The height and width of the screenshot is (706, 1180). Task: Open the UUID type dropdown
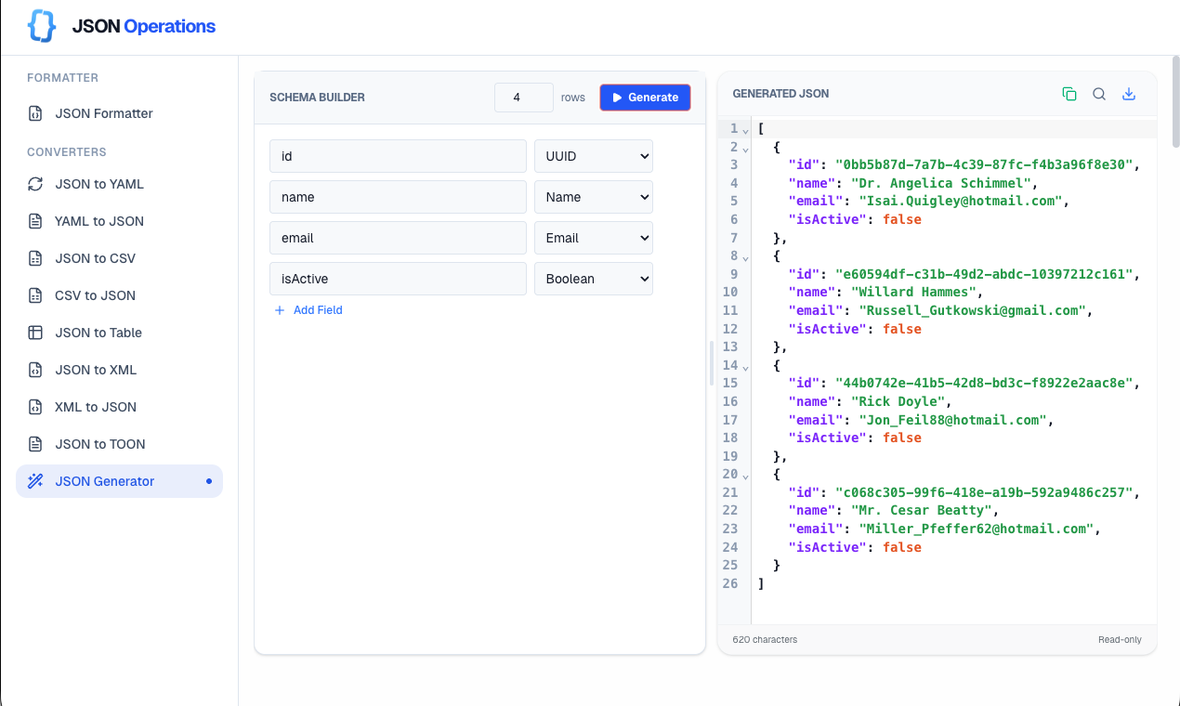coord(593,156)
